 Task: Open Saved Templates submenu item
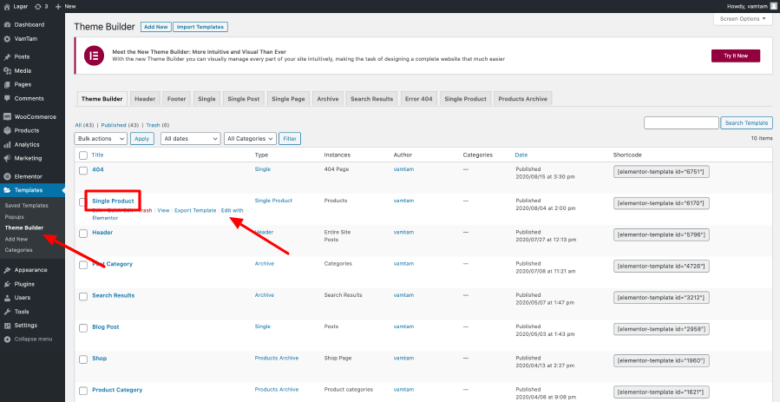click(x=26, y=206)
